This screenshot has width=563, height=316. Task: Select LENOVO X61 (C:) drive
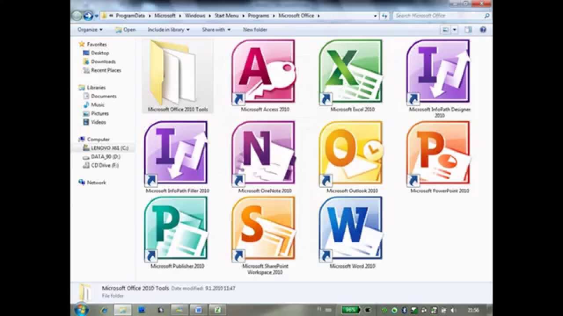point(109,148)
